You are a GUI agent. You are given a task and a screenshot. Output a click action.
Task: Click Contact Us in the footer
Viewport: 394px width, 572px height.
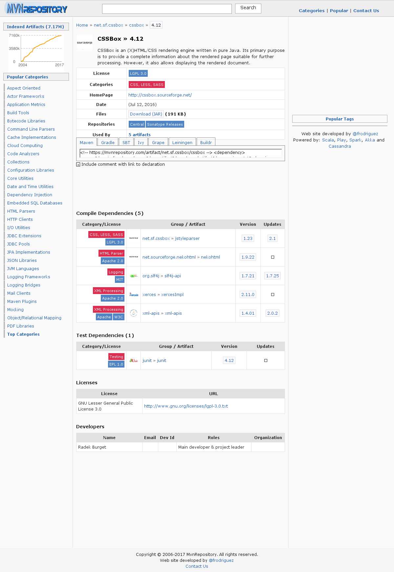pyautogui.click(x=197, y=566)
